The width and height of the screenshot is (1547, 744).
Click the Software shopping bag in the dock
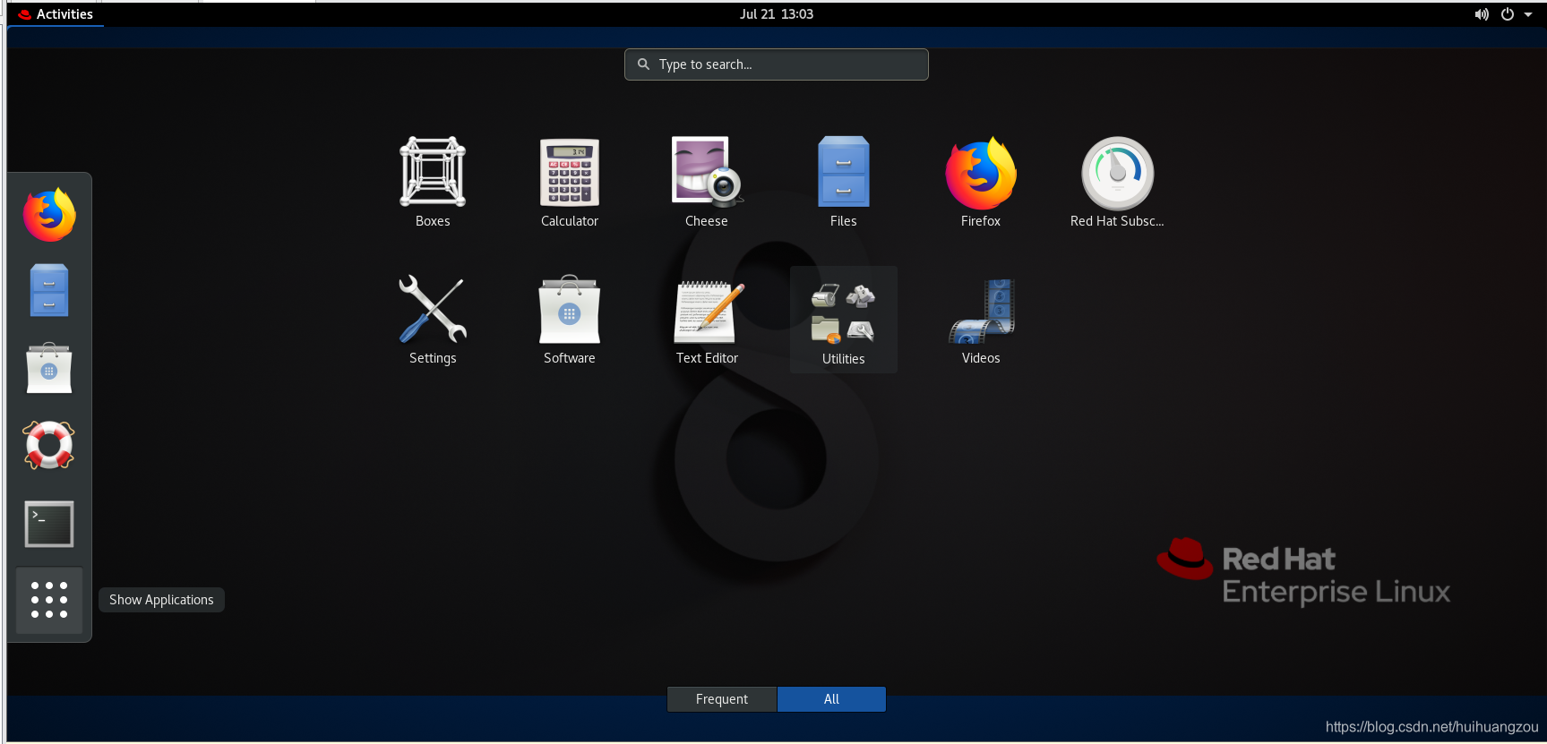click(49, 368)
